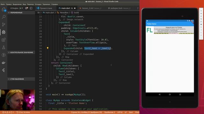Select the Dart language mode in status bar
Viewport: 204px width, 114px height.
click(x=131, y=112)
